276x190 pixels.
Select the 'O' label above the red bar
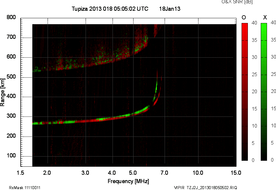(244, 17)
